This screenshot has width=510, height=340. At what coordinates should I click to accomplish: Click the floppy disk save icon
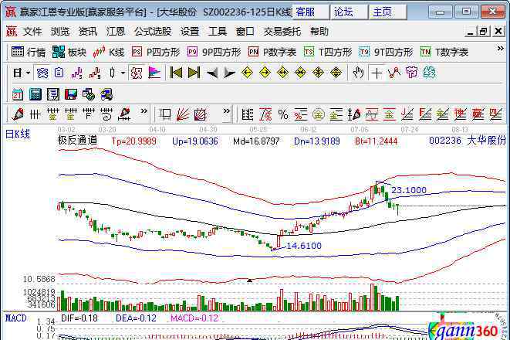click(x=70, y=94)
